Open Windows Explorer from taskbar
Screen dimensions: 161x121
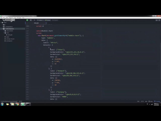coord(13,104)
